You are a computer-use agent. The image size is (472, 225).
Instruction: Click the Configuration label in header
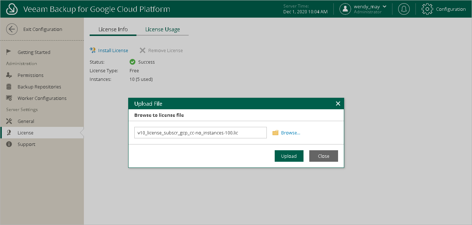click(x=451, y=9)
